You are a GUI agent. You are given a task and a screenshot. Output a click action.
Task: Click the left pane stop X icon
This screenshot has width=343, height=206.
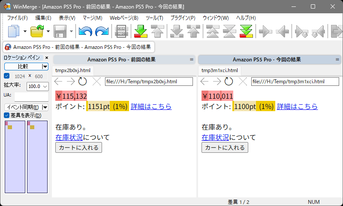[96, 82]
